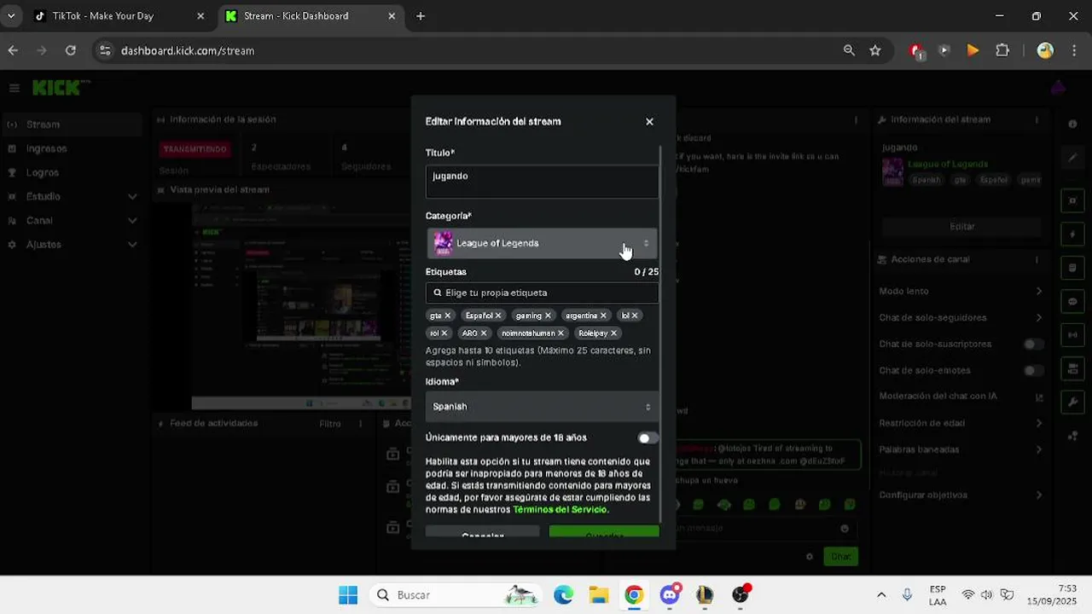Expand the Estudio sidebar section

tap(71, 196)
